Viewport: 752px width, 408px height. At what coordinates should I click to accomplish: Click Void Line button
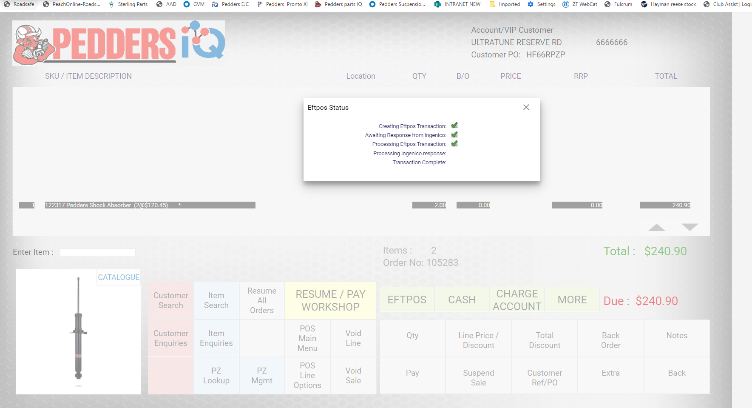(x=353, y=338)
